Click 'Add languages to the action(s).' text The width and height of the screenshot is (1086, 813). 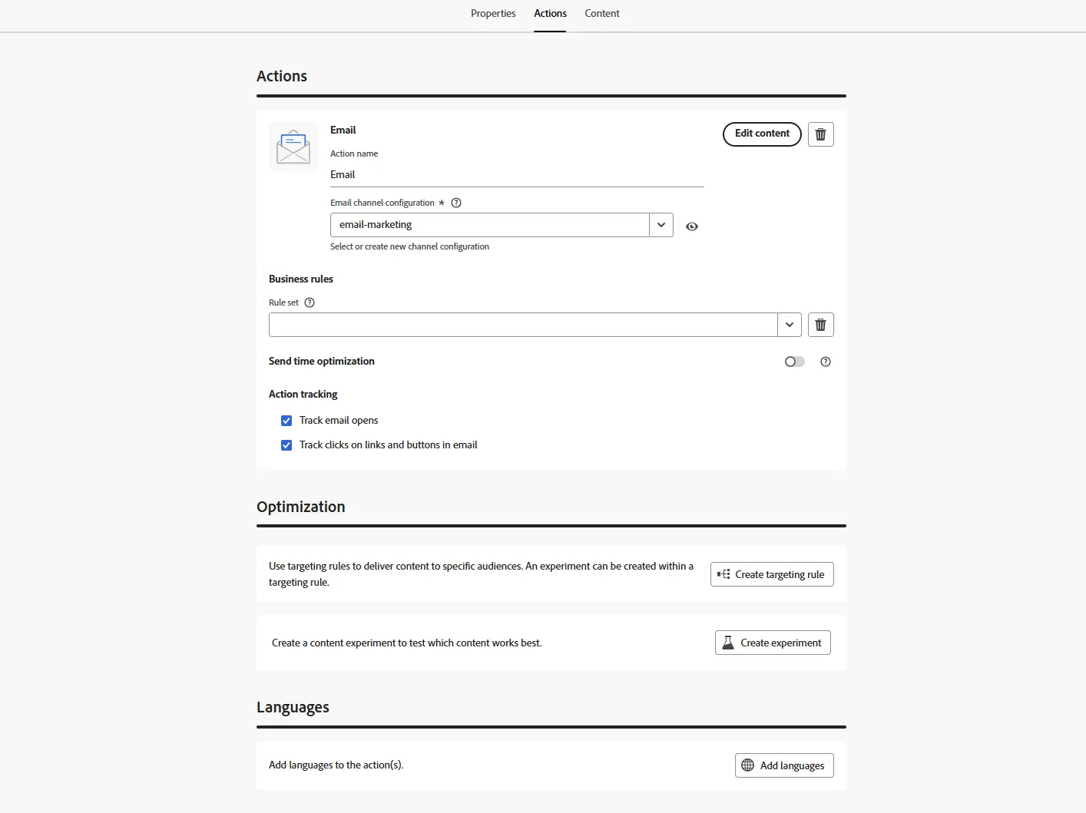(x=336, y=765)
